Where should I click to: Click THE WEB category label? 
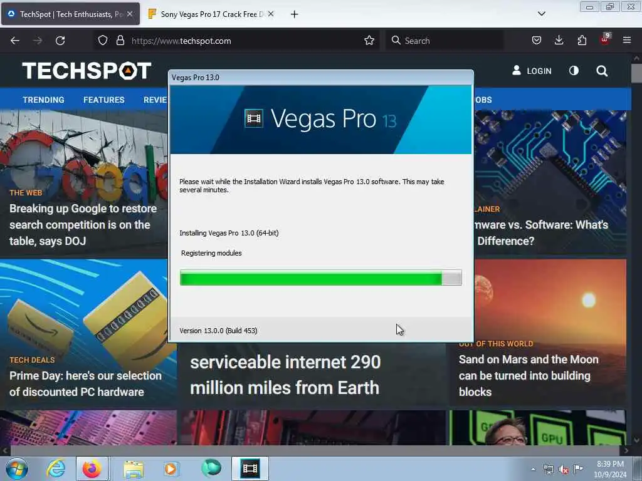point(26,193)
